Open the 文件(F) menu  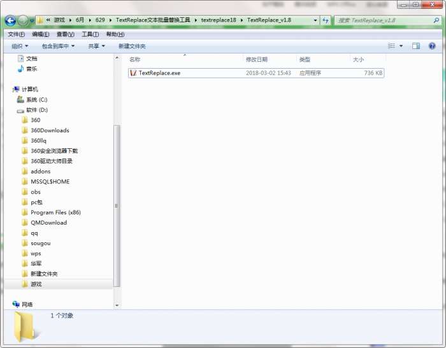[x=16, y=34]
